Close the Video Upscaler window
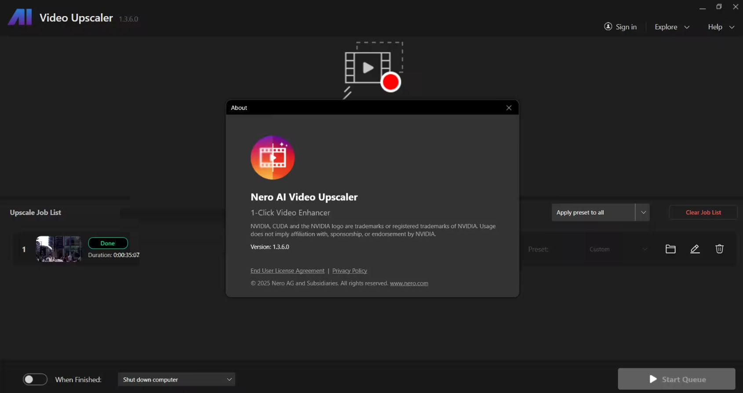 pyautogui.click(x=736, y=7)
